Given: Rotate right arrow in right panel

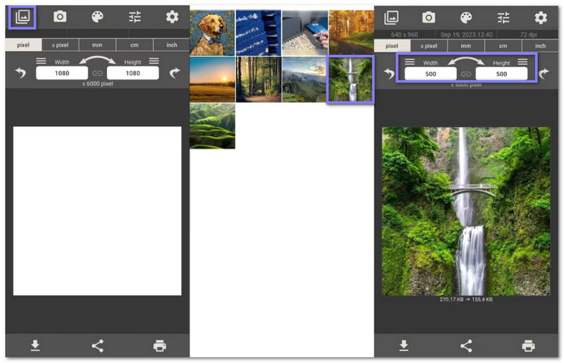Looking at the screenshot, I should pos(544,74).
